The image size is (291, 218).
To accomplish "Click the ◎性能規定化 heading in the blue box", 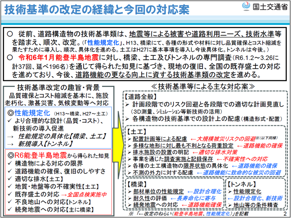I will click(x=29, y=113).
